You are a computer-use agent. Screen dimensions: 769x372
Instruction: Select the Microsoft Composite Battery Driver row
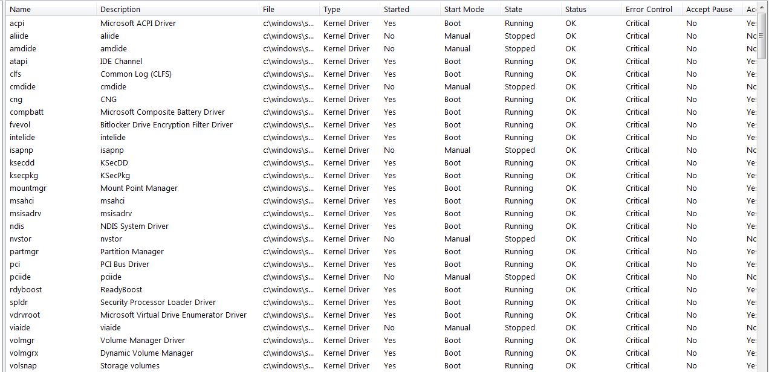click(387, 112)
